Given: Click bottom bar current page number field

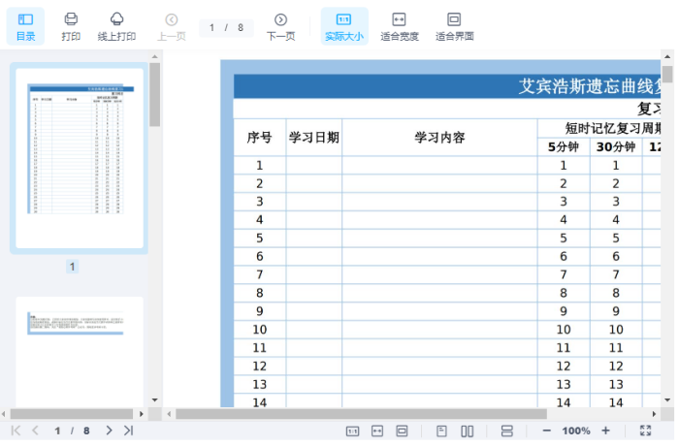Looking at the screenshot, I should (57, 431).
